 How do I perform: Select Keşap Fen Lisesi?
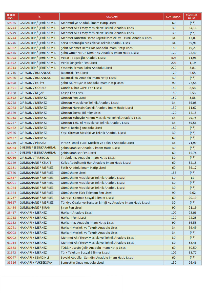[72, 93]
